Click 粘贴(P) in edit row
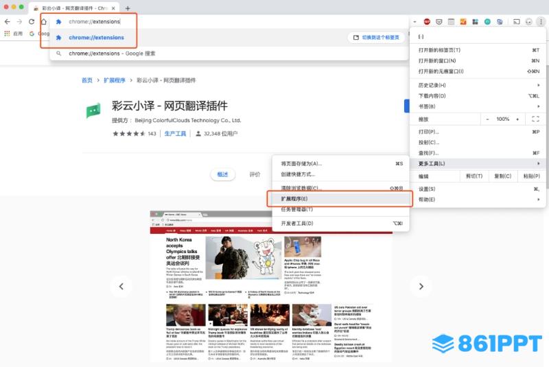Image resolution: width=549 pixels, height=367 pixels. click(531, 176)
